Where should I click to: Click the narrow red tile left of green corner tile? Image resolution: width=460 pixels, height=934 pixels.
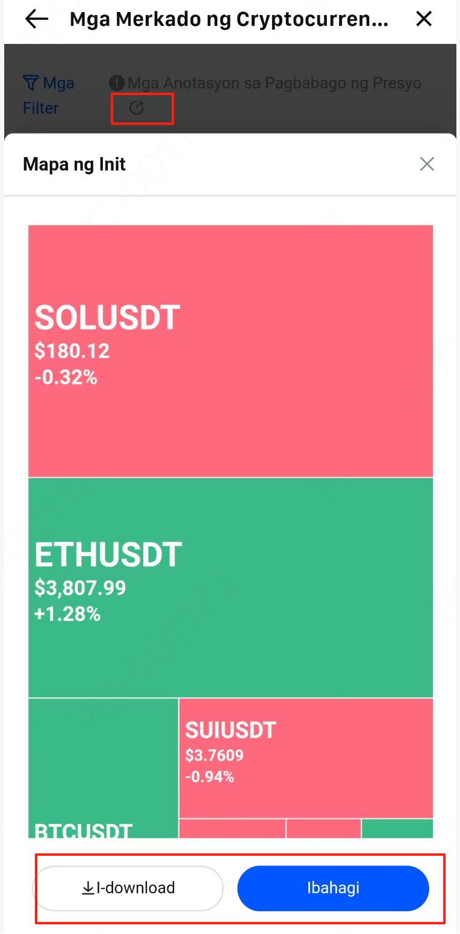tap(323, 828)
